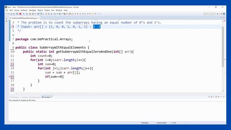Open the Help menu
The image size is (231, 130).
[x=66, y=10]
